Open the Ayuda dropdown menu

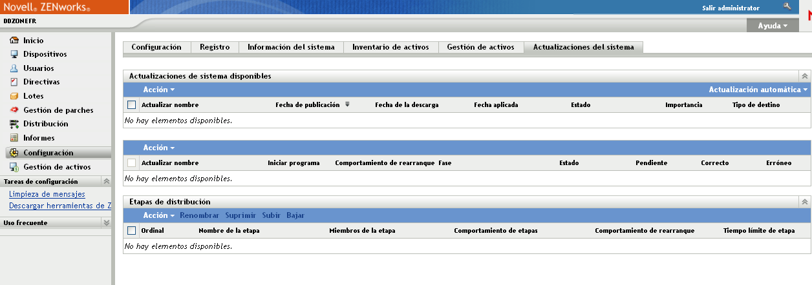773,26
